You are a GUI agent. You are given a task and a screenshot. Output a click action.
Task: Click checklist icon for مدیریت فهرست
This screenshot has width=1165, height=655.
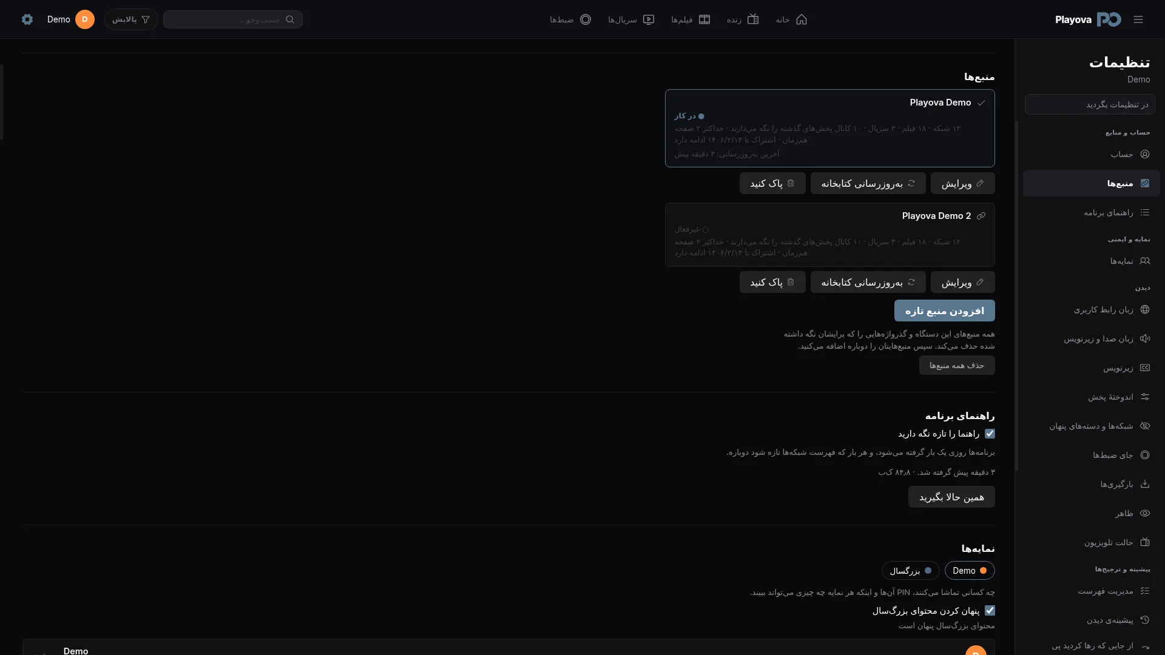[x=1145, y=591]
